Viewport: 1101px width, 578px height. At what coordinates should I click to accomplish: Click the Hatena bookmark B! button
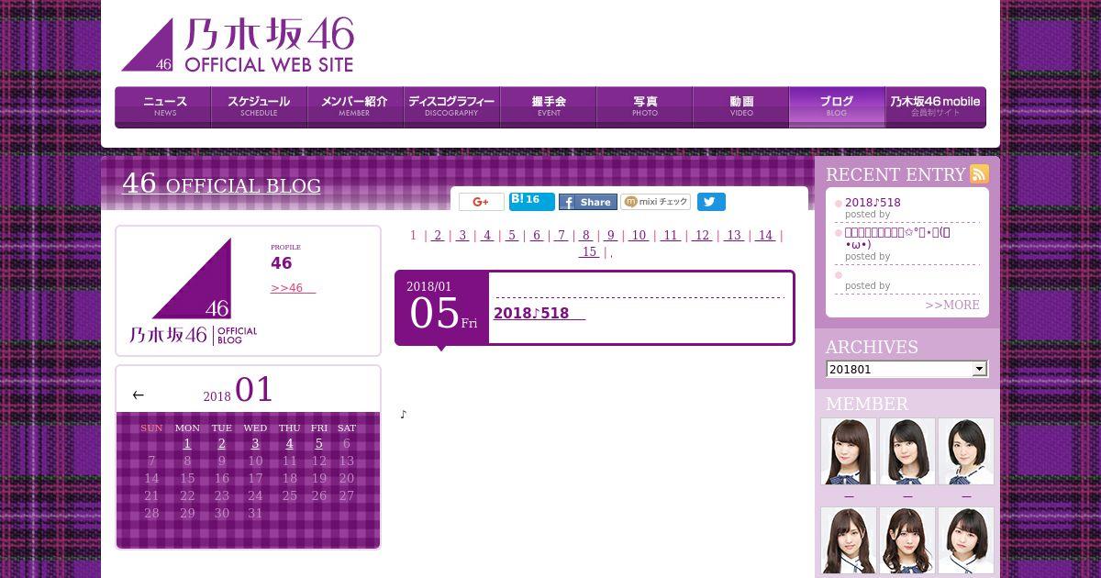point(532,201)
